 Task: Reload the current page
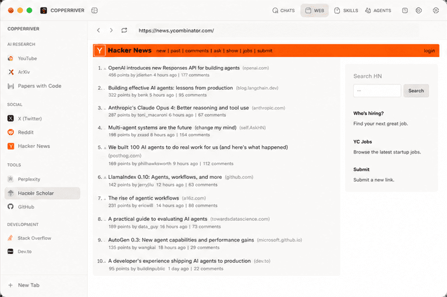(x=124, y=30)
